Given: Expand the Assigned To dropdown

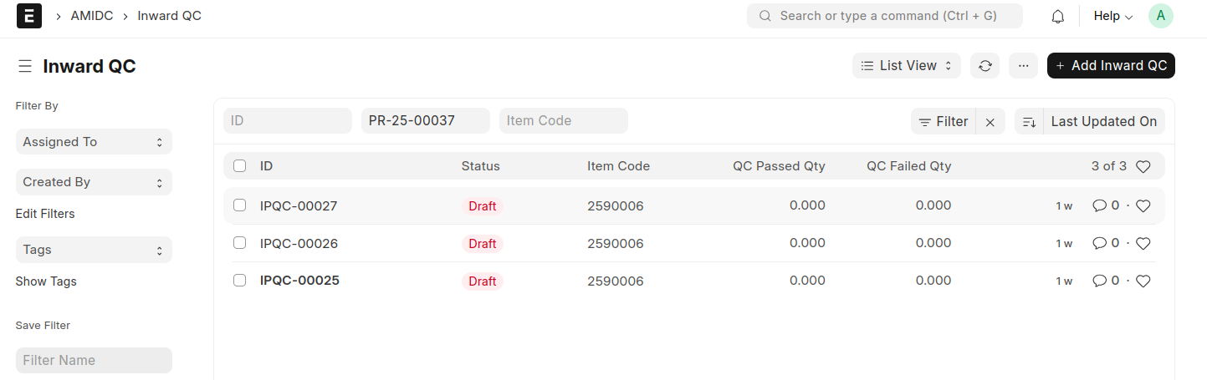Looking at the screenshot, I should coord(94,142).
